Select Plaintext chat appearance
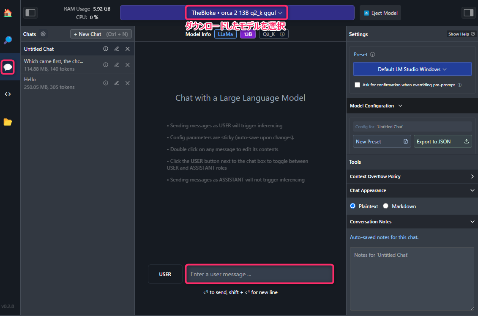478x316 pixels. tap(353, 206)
